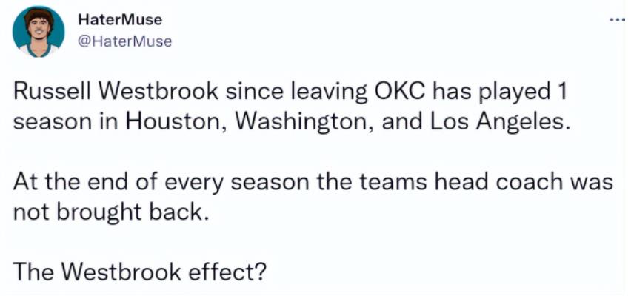Image resolution: width=631 pixels, height=296 pixels.
Task: Open the three-dot more options menu
Action: [x=617, y=21]
